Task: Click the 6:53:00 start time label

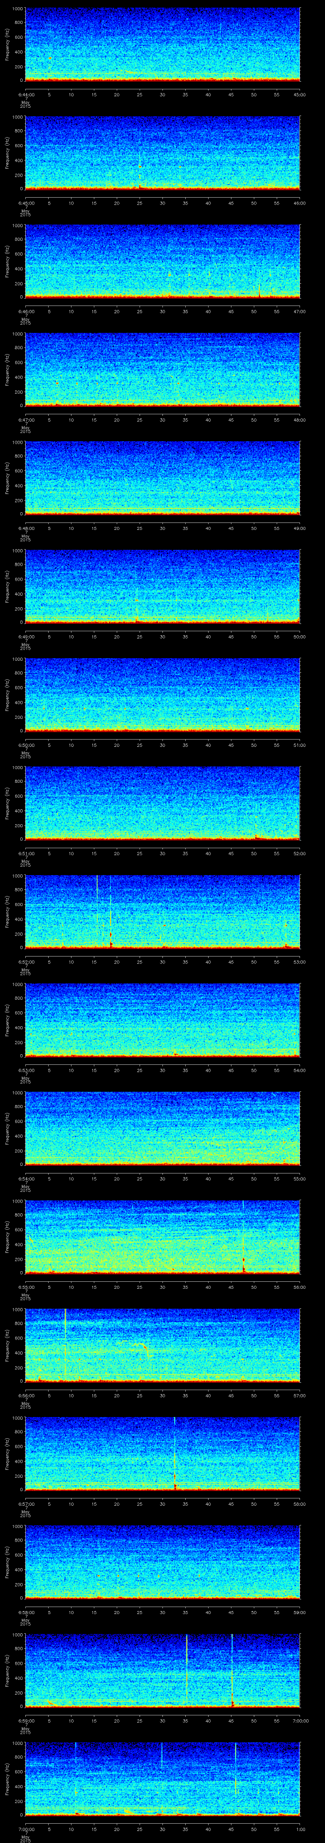Action: point(26,1070)
